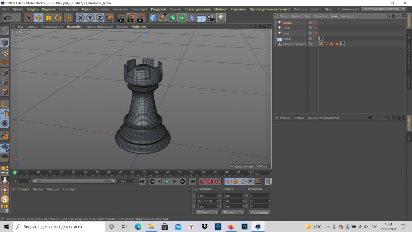This screenshot has height=232, width=412.
Task: Open the Рендеринг menu
Action: [158, 9]
